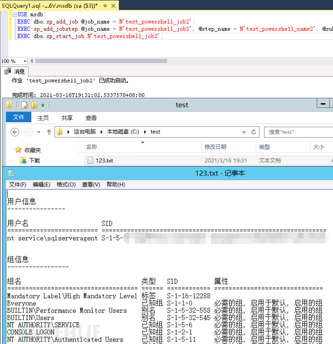This screenshot has height=344, width=333.
Task: Open the quick access toolbar customize dropdown
Action: pos(43,106)
